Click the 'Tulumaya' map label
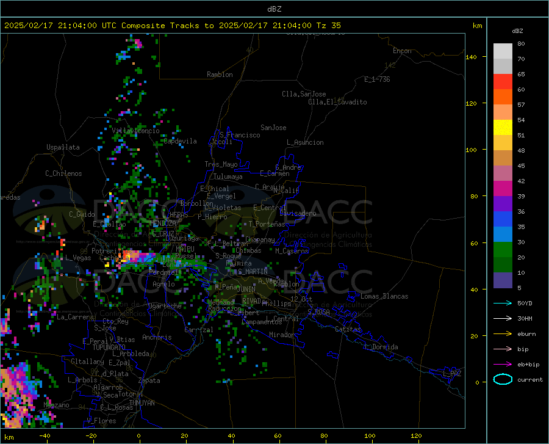The height and width of the screenshot is (444, 549). click(228, 177)
